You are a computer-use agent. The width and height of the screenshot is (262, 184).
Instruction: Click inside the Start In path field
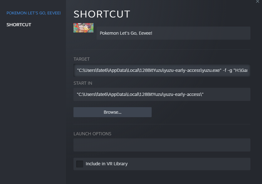tap(162, 94)
